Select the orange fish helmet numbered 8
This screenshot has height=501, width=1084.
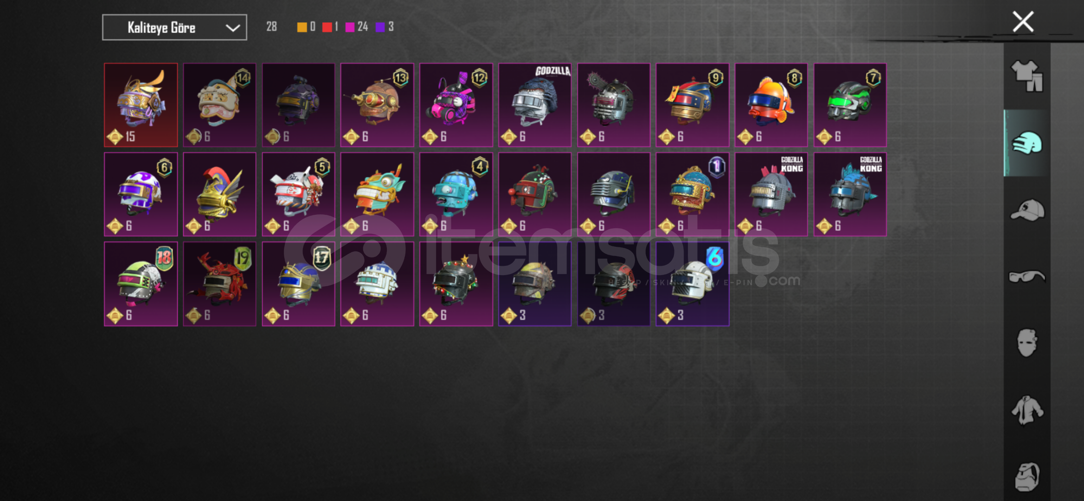pyautogui.click(x=771, y=105)
